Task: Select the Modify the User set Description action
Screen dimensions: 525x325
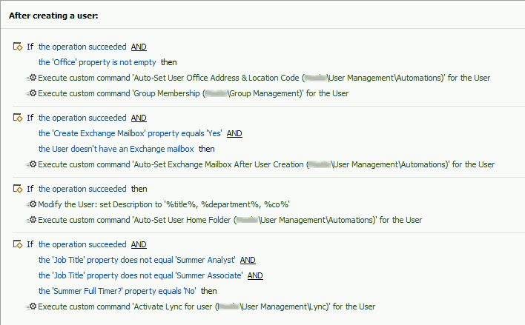Action: [164, 204]
